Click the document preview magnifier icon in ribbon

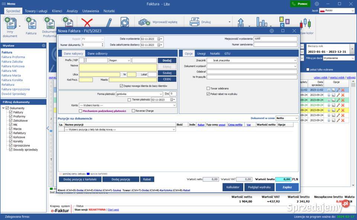[x=125, y=22]
